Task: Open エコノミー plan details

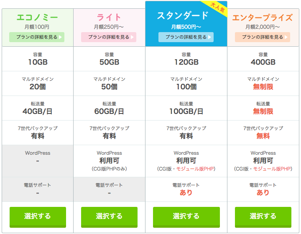Action: coord(37,37)
